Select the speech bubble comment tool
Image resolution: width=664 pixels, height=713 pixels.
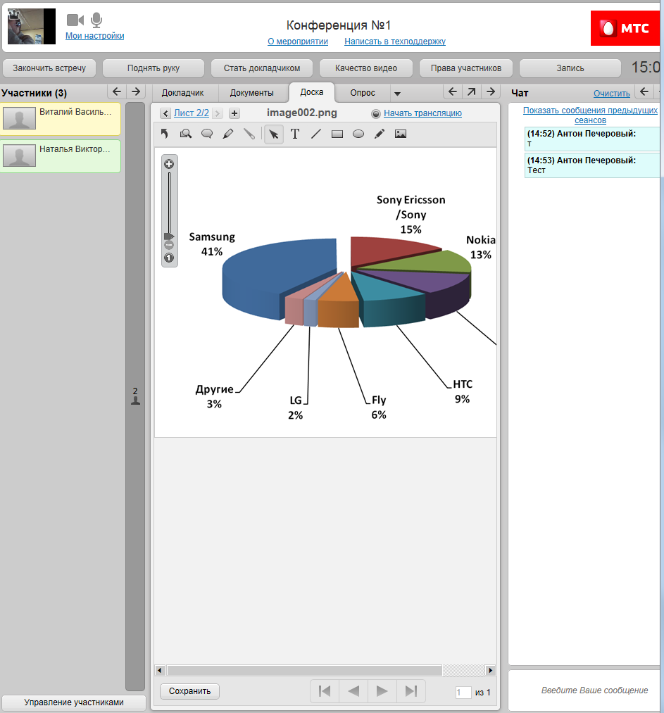click(207, 134)
